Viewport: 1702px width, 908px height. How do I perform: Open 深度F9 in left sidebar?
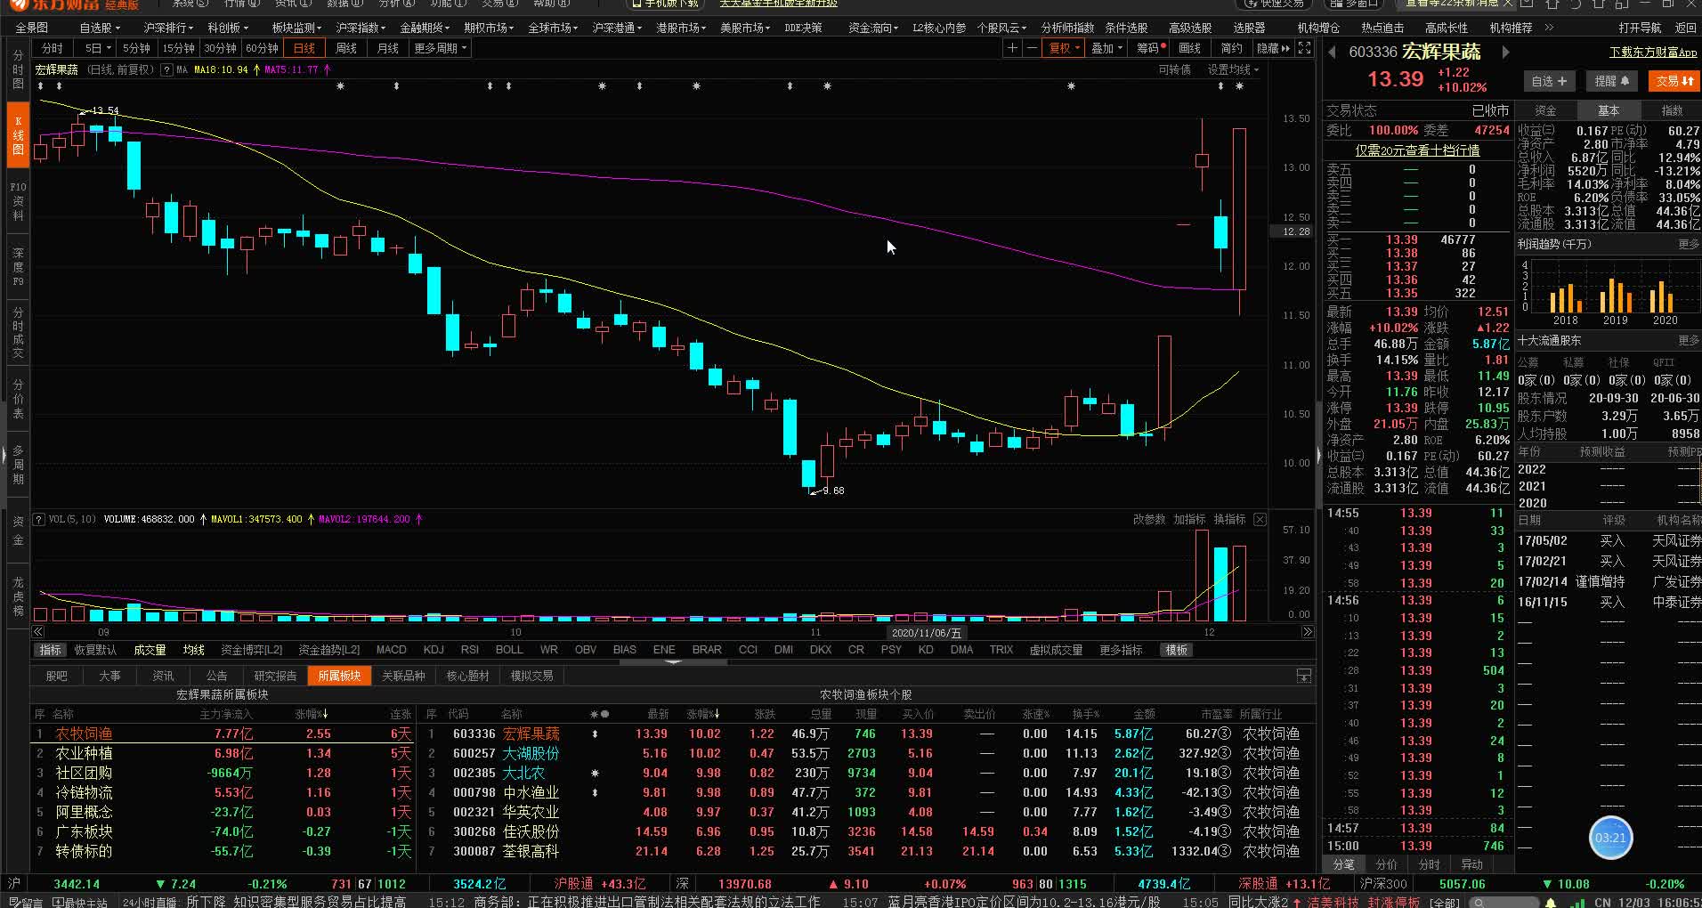(x=18, y=267)
